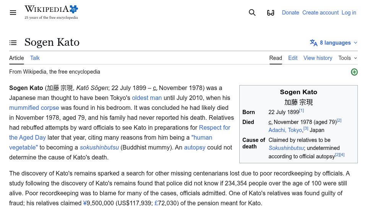Open the autopsy link
This screenshot has height=206, width=367.
point(195,147)
